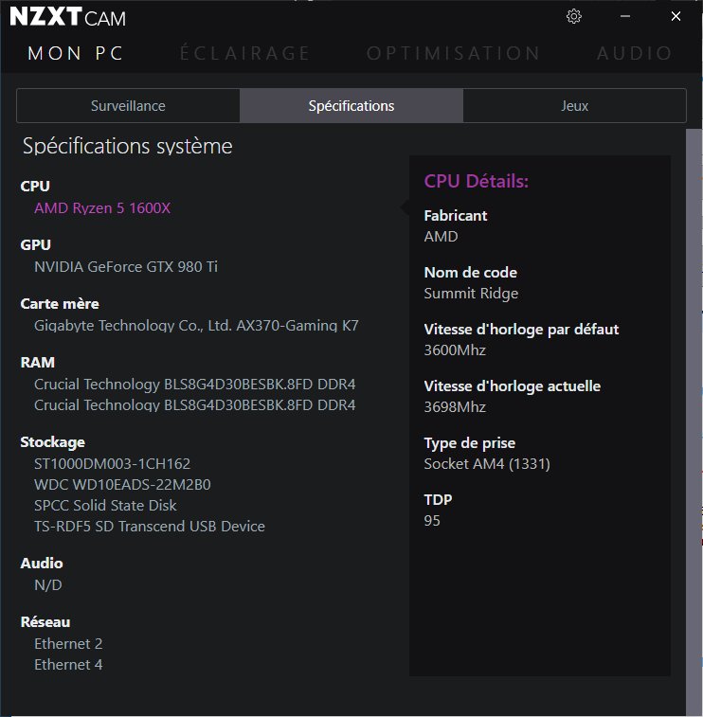Image resolution: width=703 pixels, height=717 pixels.
Task: Click the 3698Mhz current clock value
Action: coord(455,407)
